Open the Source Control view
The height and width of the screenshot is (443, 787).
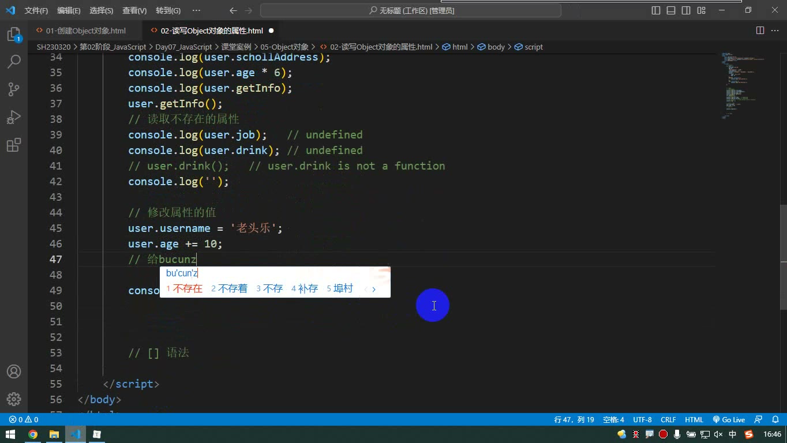14,89
